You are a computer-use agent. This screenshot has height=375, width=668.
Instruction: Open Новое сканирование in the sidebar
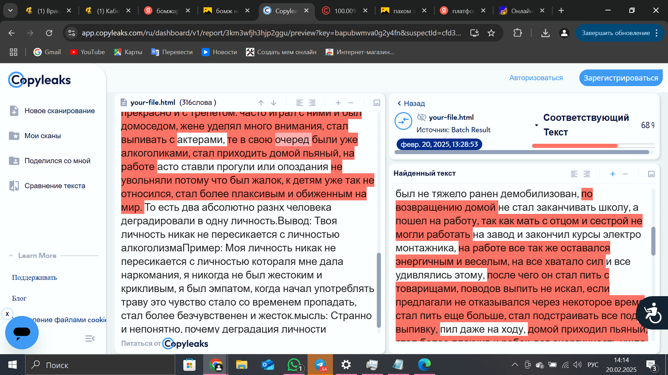pyautogui.click(x=52, y=111)
